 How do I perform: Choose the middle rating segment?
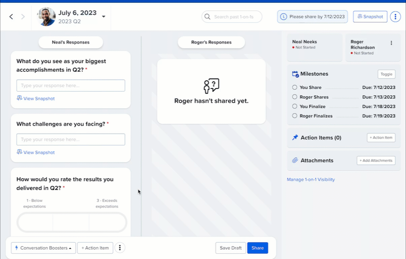click(x=71, y=222)
